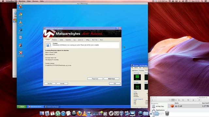Click the Pause Scan button
209x117 pixels.
pos(95,79)
